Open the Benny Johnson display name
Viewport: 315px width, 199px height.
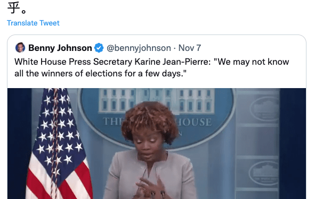click(60, 48)
